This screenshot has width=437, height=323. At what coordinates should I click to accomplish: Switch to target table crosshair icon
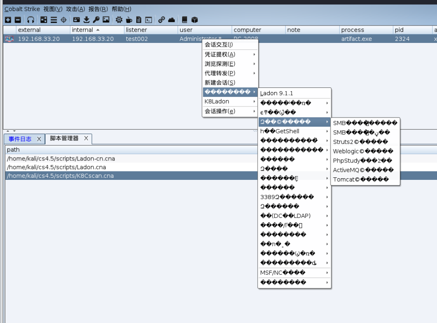pos(64,20)
